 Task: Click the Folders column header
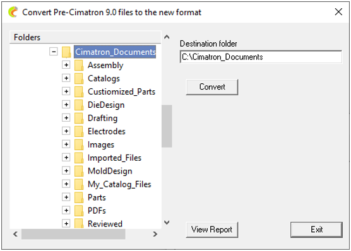(85, 37)
